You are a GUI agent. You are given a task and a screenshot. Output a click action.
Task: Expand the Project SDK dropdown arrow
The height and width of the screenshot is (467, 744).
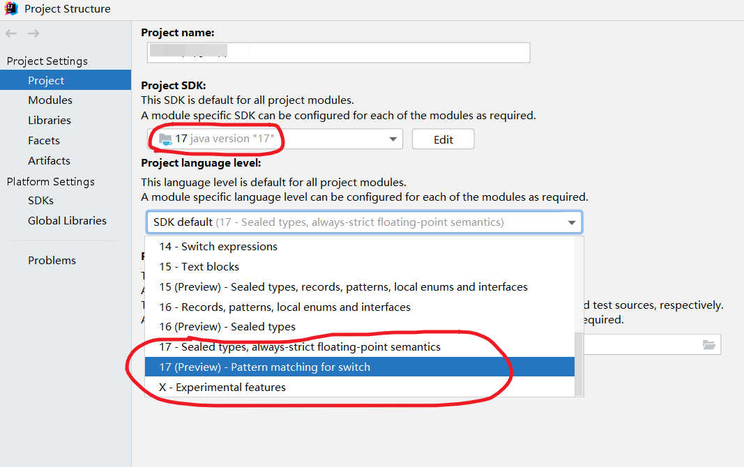point(393,139)
